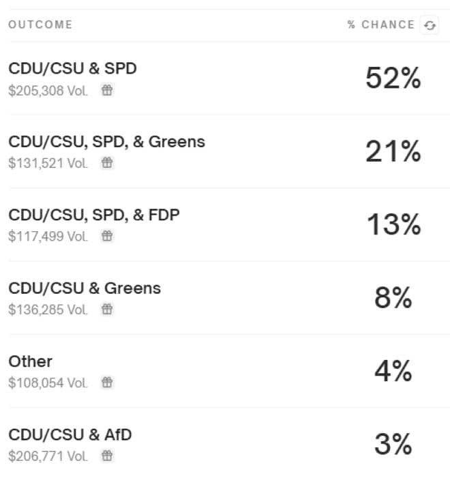Select the CDU/CSU, SPD, & Greens outcome title
This screenshot has height=478, width=450.
tap(106, 141)
